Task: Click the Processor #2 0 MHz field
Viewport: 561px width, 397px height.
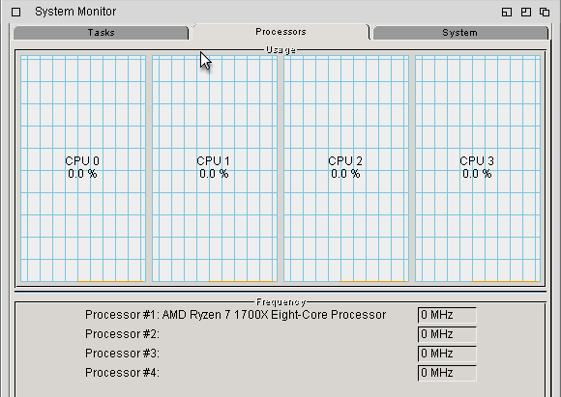Action: click(x=447, y=334)
